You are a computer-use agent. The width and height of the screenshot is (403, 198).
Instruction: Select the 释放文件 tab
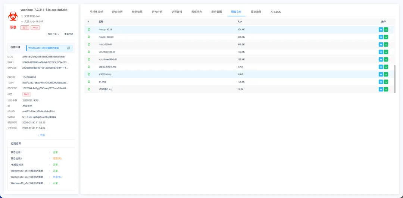pyautogui.click(x=236, y=12)
